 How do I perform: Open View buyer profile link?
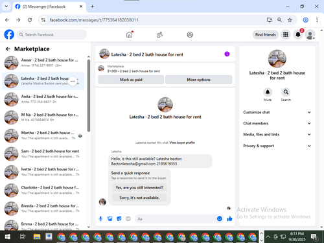[x=182, y=143]
